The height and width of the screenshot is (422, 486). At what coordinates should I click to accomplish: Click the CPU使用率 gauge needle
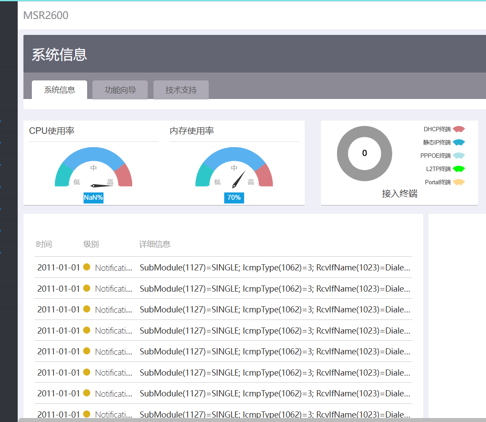pyautogui.click(x=102, y=186)
